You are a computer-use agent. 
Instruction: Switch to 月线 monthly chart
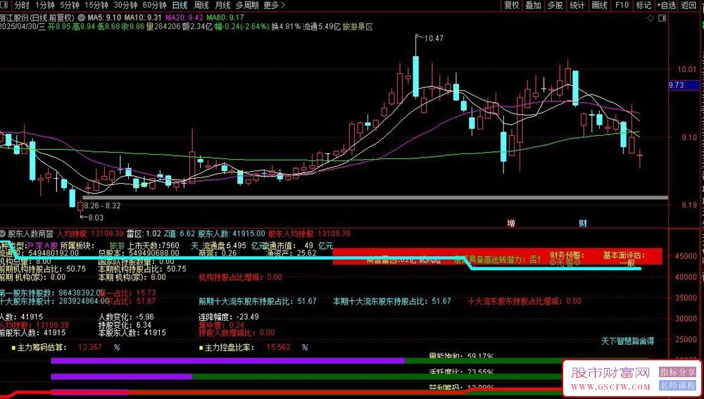pos(222,6)
